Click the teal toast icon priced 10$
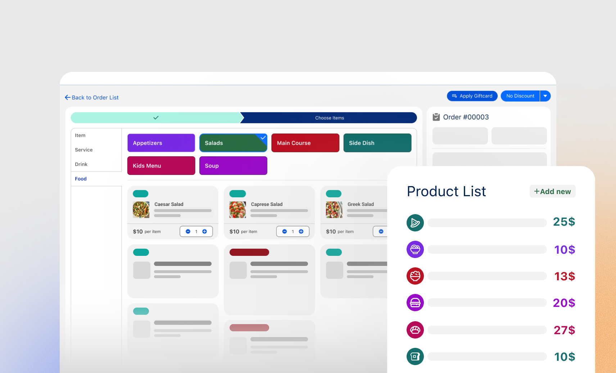The width and height of the screenshot is (616, 373). point(415,356)
